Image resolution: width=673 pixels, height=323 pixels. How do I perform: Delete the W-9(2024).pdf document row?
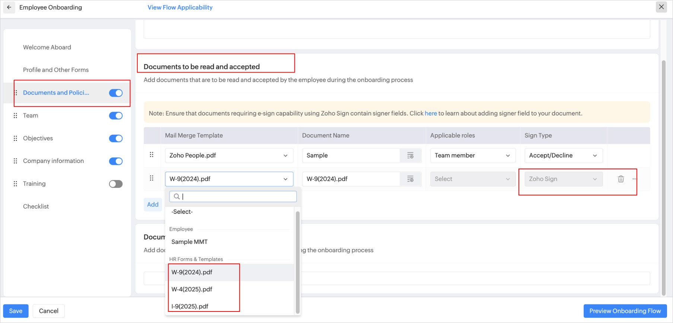621,179
